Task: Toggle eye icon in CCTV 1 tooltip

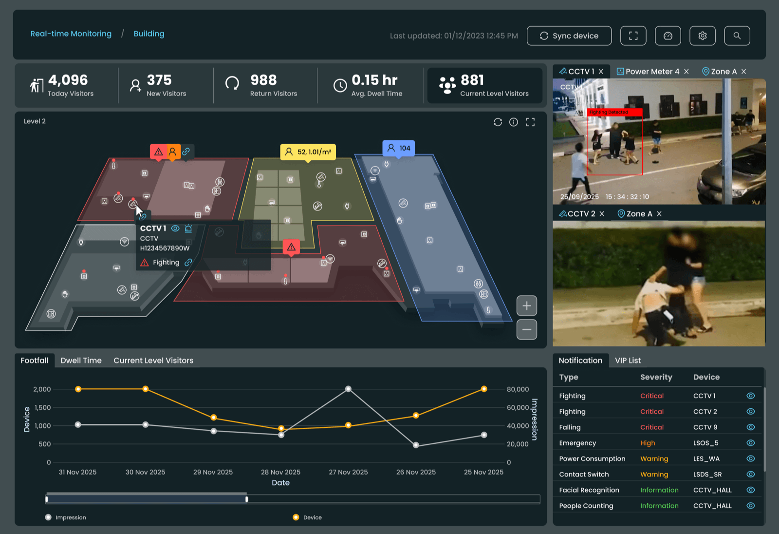Action: click(175, 228)
